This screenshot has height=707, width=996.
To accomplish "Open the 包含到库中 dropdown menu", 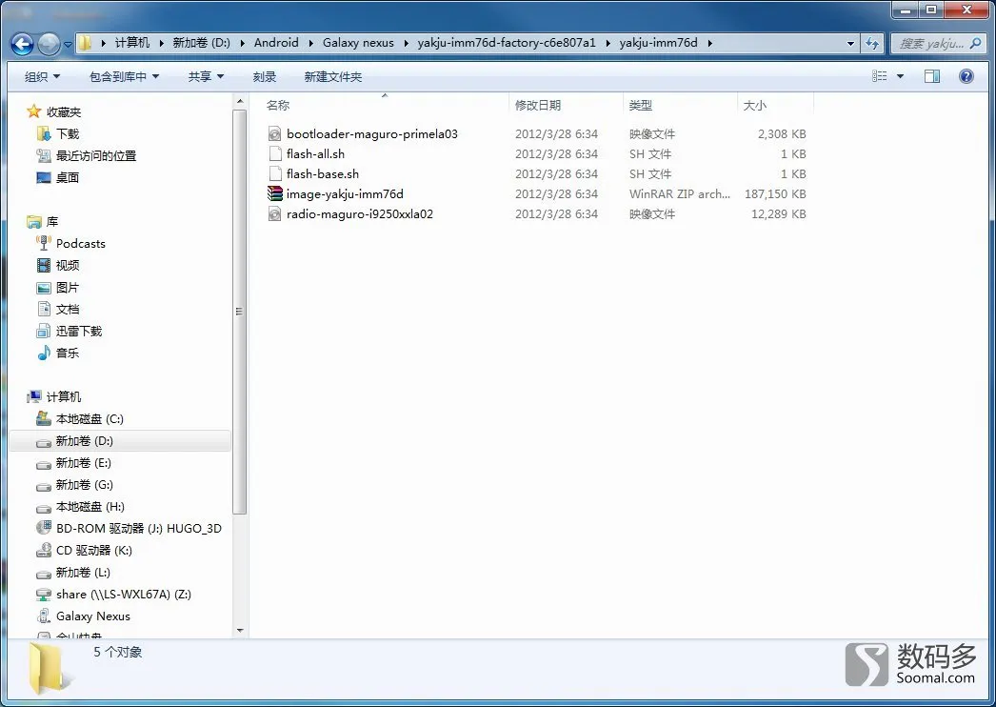I will pos(124,76).
